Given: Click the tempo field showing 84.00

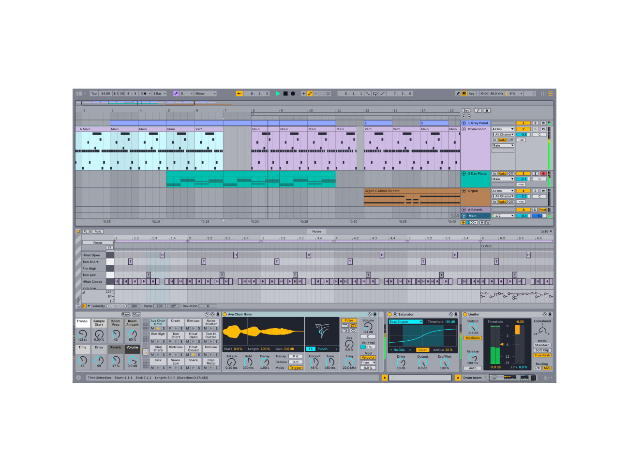Looking at the screenshot, I should click(x=105, y=93).
